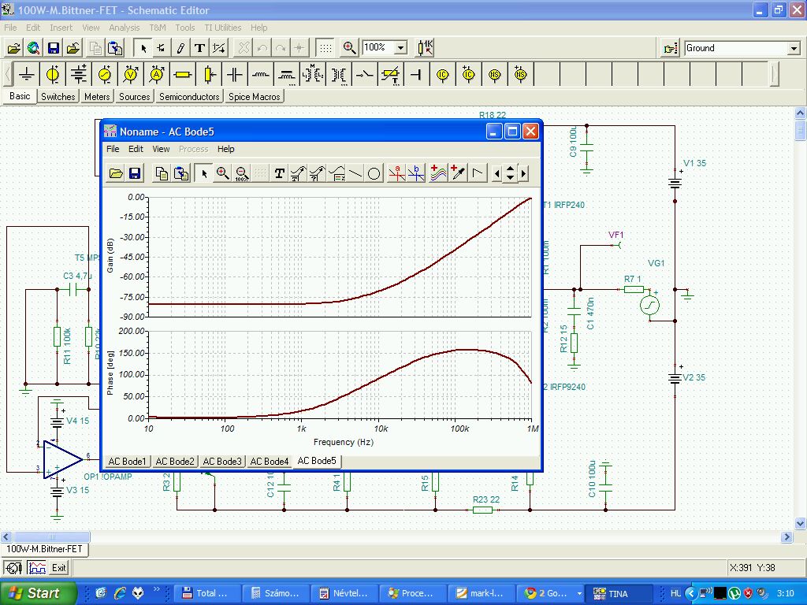The width and height of the screenshot is (807, 605).
Task: Open the View menu in Bode window
Action: click(161, 149)
